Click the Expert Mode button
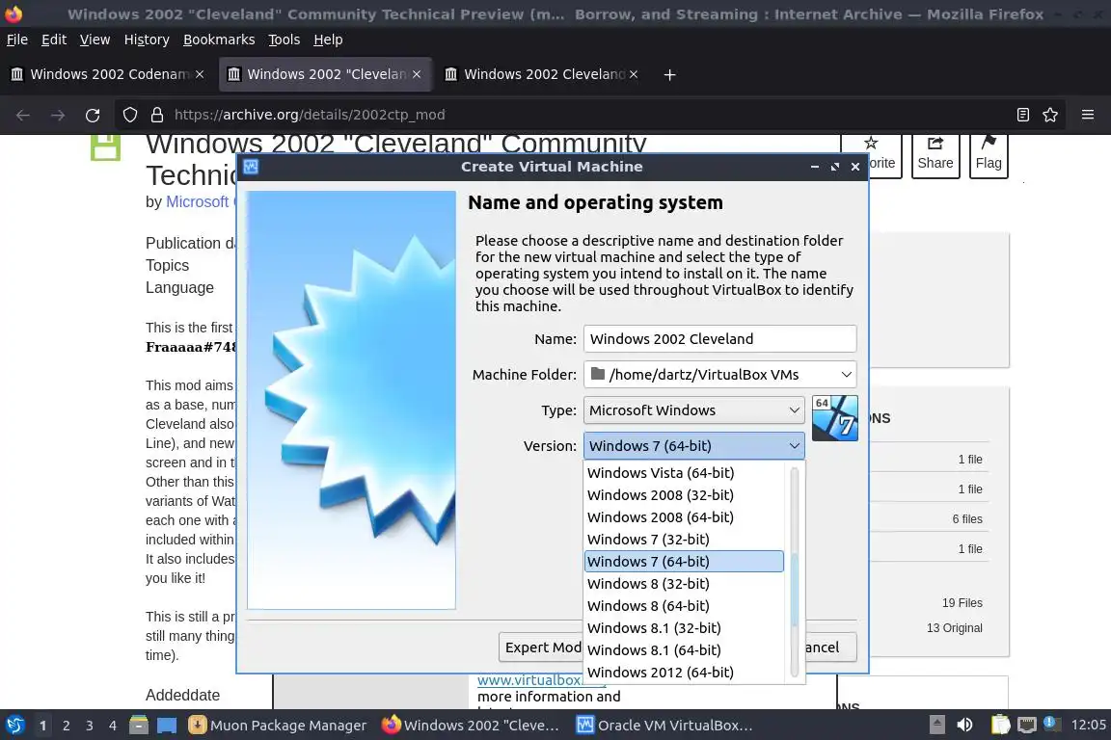Screen dimensions: 1111x740 pos(541,647)
